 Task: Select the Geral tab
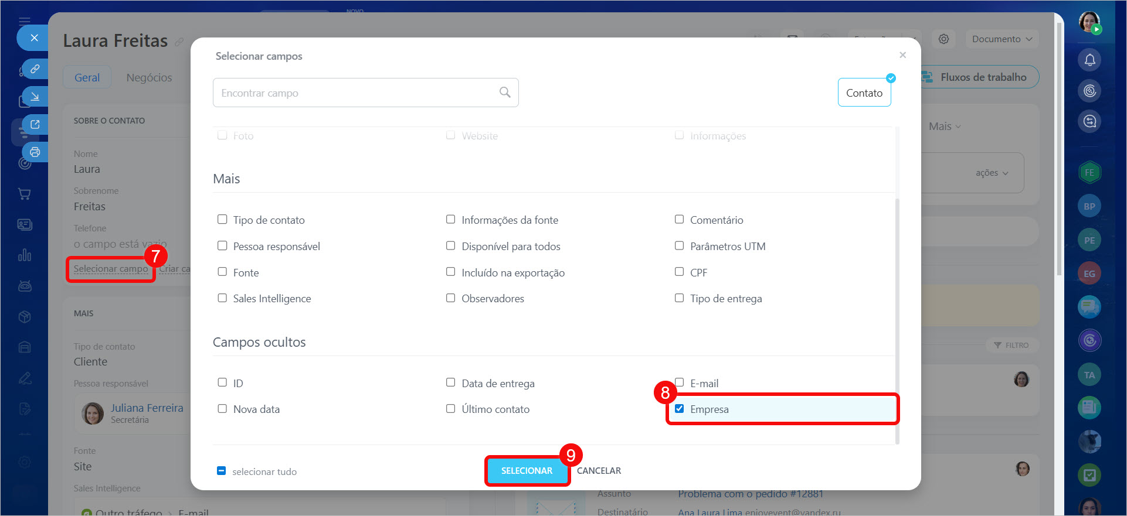click(x=87, y=77)
